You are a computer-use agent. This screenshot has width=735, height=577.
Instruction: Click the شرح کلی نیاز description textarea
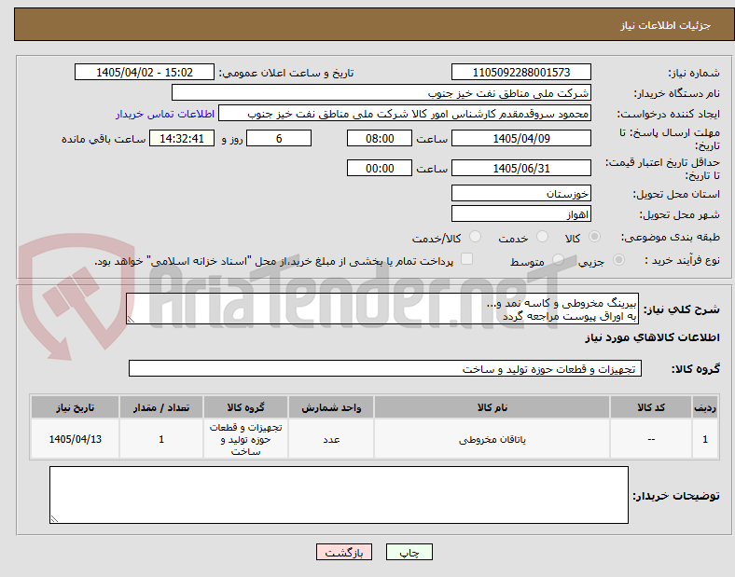coord(382,309)
